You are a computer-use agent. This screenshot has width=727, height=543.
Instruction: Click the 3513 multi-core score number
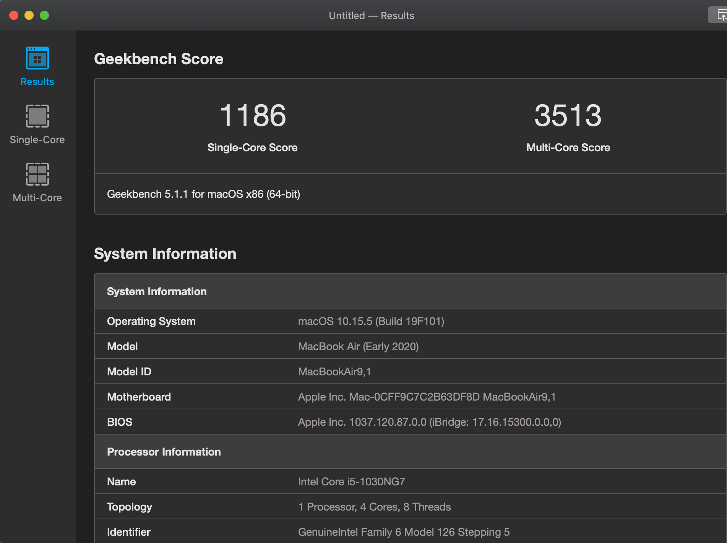568,116
